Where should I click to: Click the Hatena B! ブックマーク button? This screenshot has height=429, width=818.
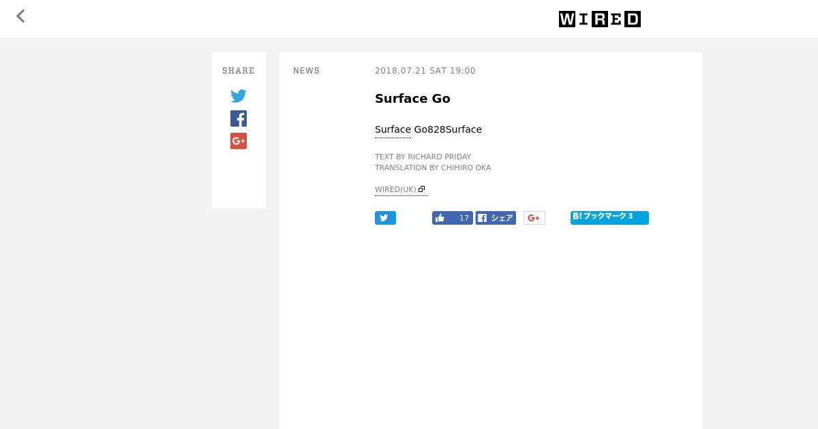pos(609,217)
